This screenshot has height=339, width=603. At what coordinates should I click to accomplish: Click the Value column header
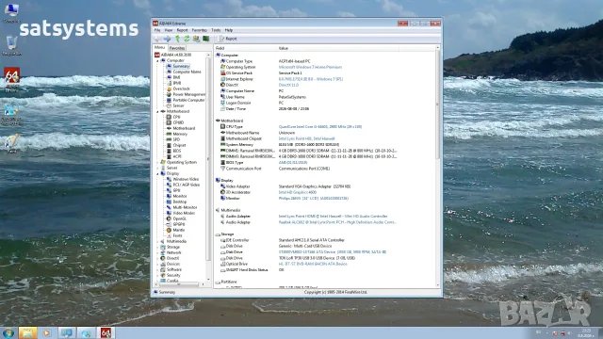point(337,48)
